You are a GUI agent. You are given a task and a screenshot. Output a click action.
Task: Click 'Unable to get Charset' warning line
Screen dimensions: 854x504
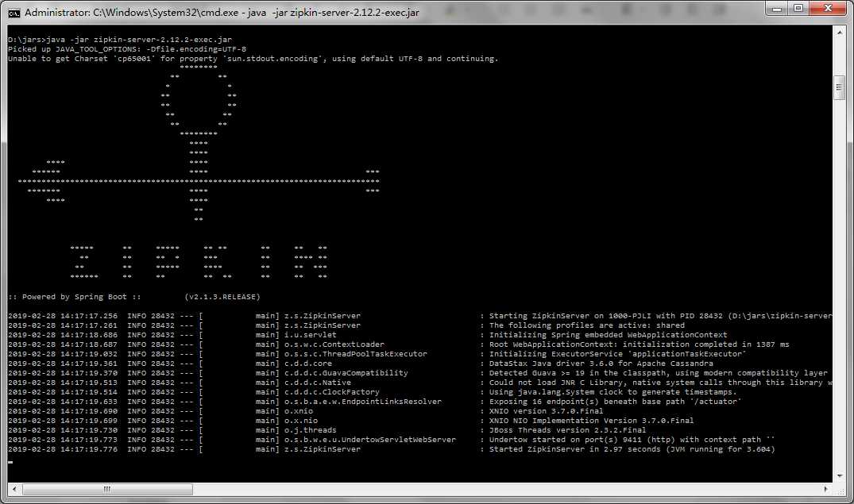[253, 58]
